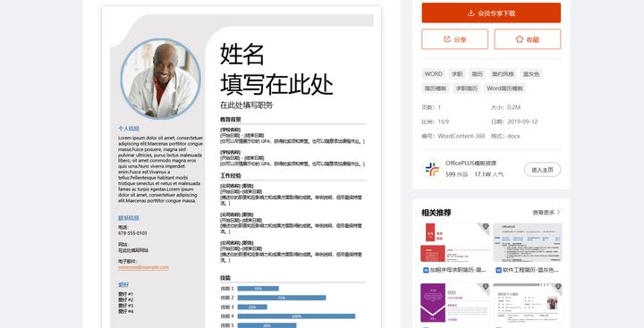Click 填写在此处 title in the preview
Screen dimensions: 644x328
(276, 85)
